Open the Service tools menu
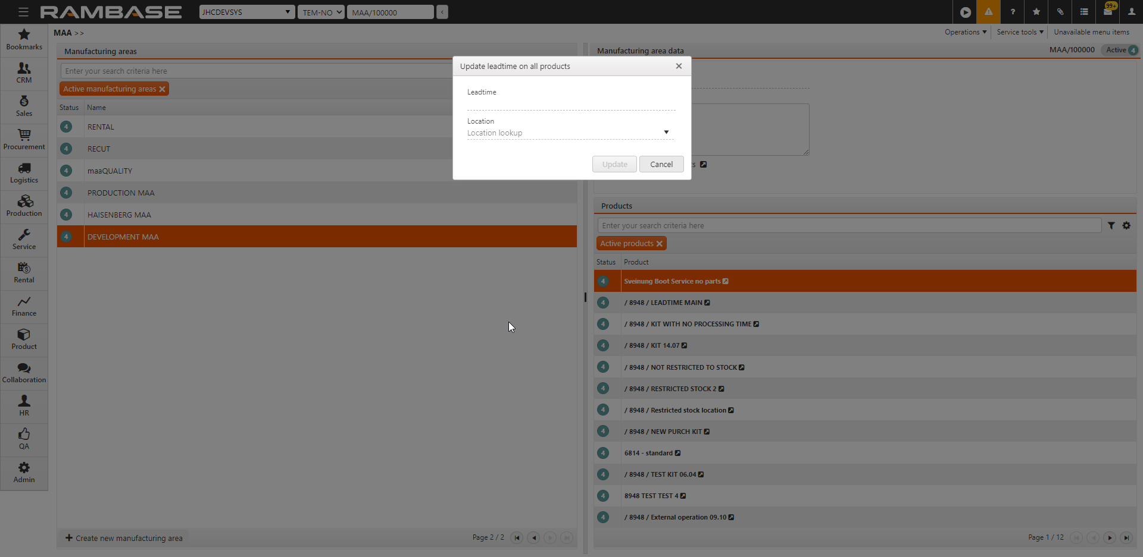Image resolution: width=1143 pixels, height=557 pixels. [1020, 32]
